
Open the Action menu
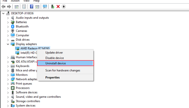click(15, 1)
